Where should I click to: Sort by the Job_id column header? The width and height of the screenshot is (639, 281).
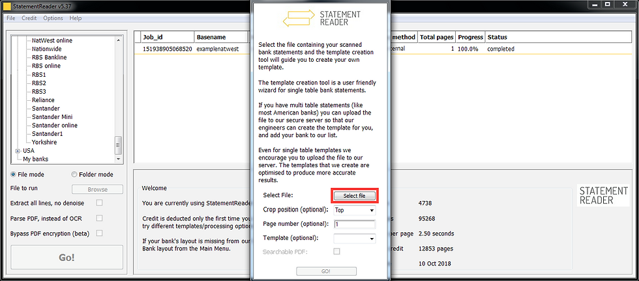click(168, 37)
